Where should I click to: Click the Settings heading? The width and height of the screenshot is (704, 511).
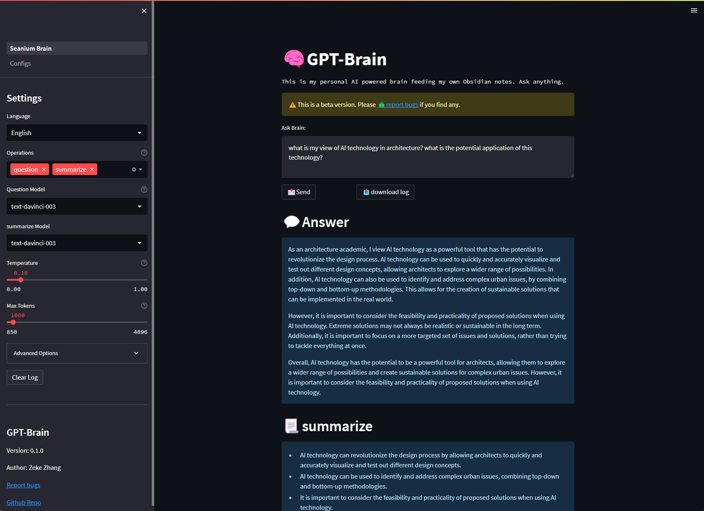(24, 98)
